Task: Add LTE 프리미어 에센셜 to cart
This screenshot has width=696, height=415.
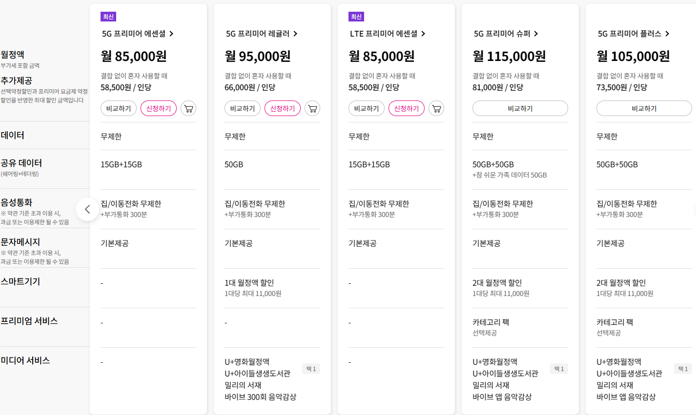Action: (436, 108)
